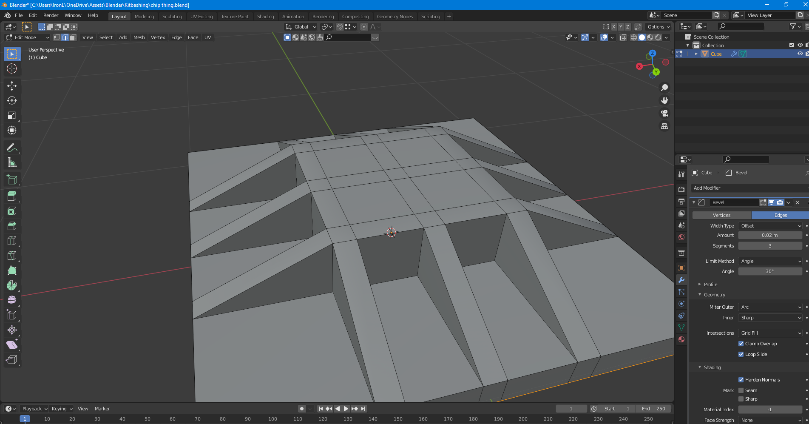Click the timeline play button
The height and width of the screenshot is (424, 809).
tap(346, 409)
